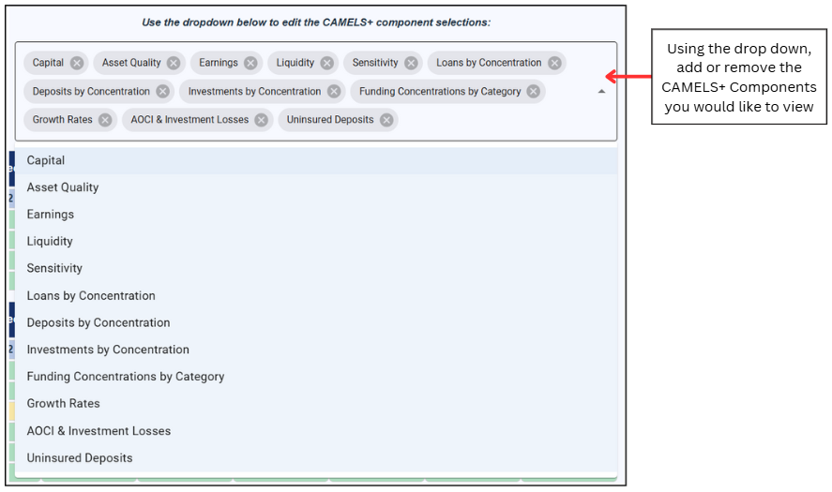The width and height of the screenshot is (832, 492).
Task: Remove AOCI & Investment Losses chip
Action: coord(262,120)
